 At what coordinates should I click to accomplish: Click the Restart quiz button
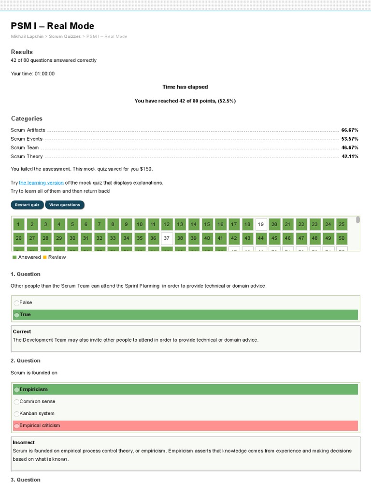[27, 205]
